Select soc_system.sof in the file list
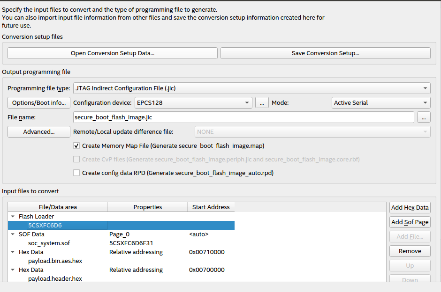This screenshot has height=292, width=441. coord(49,243)
